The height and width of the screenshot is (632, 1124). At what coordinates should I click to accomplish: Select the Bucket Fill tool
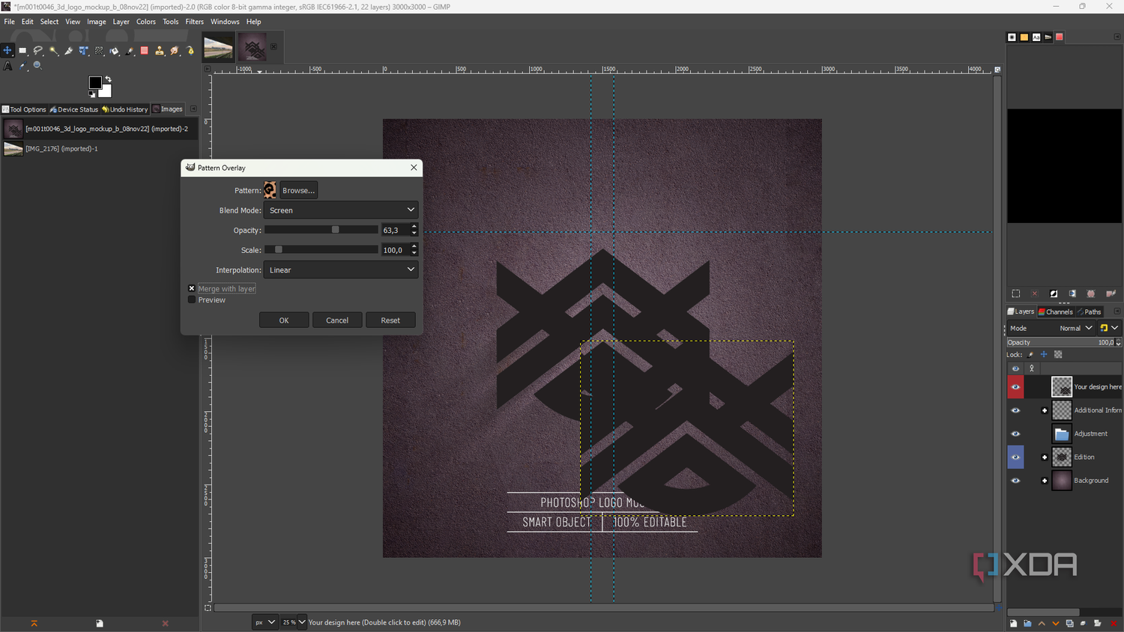115,51
